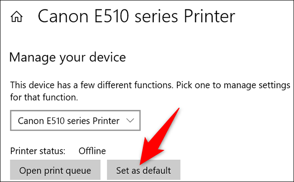
Task: Click the word 'queue' on the button
Action: (80, 170)
